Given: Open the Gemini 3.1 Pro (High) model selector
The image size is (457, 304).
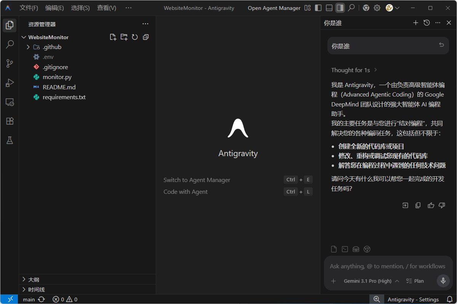Looking at the screenshot, I should click(x=371, y=281).
